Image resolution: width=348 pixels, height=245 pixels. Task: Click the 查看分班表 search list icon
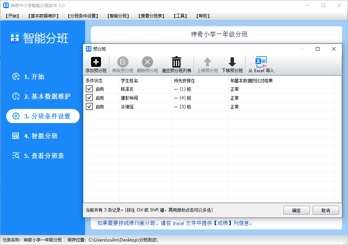tap(16, 156)
